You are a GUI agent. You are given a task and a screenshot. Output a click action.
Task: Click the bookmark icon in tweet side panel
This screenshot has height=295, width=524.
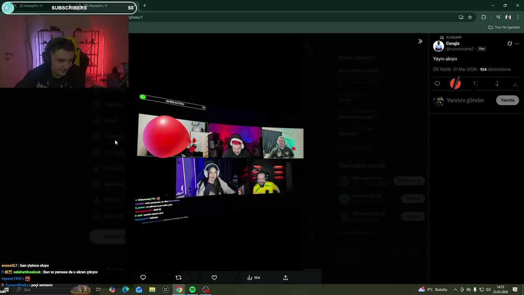coord(497,84)
